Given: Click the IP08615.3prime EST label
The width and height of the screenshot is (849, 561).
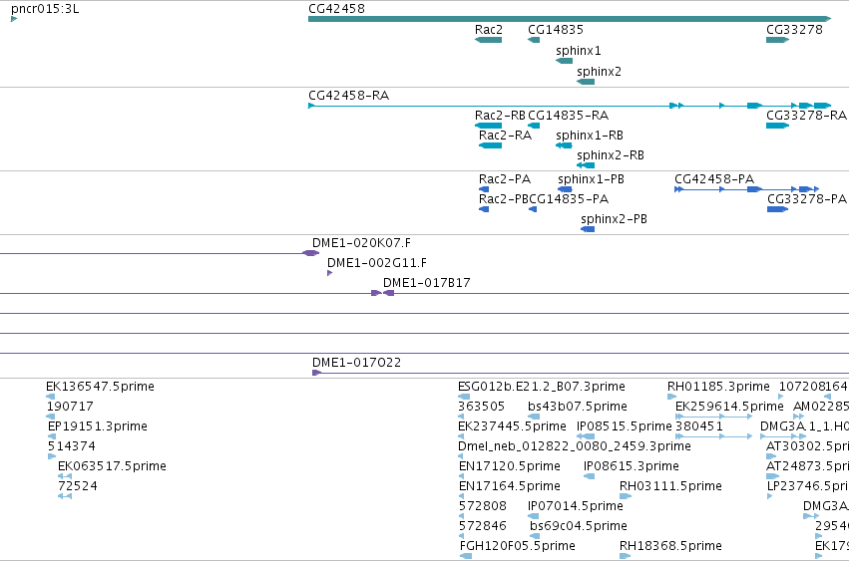Looking at the screenshot, I should pos(632,466).
